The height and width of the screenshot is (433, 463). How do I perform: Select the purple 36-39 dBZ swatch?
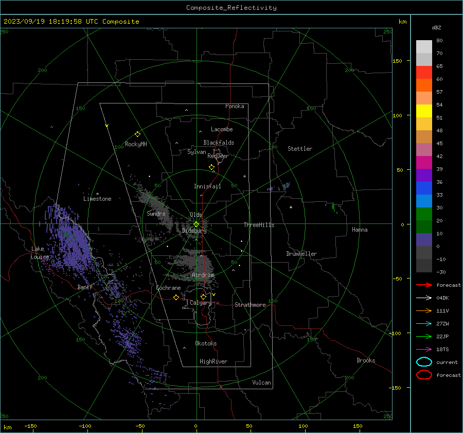[424, 175]
